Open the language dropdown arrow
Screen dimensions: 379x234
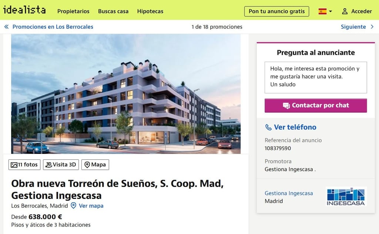pos(331,11)
